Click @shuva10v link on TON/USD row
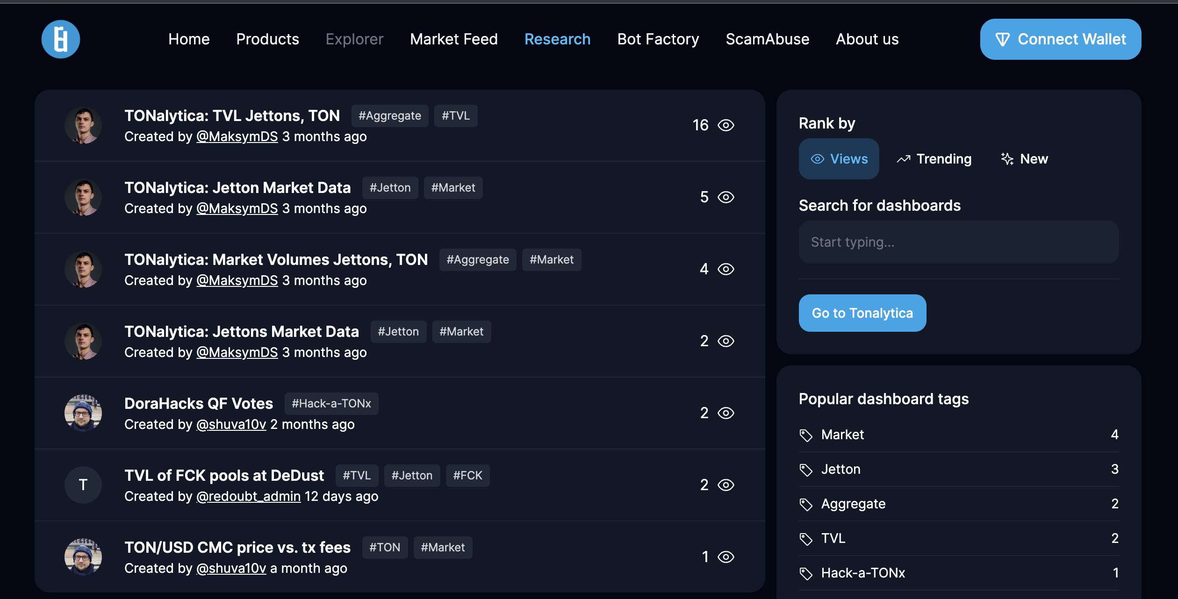The image size is (1178, 599). pyautogui.click(x=231, y=568)
